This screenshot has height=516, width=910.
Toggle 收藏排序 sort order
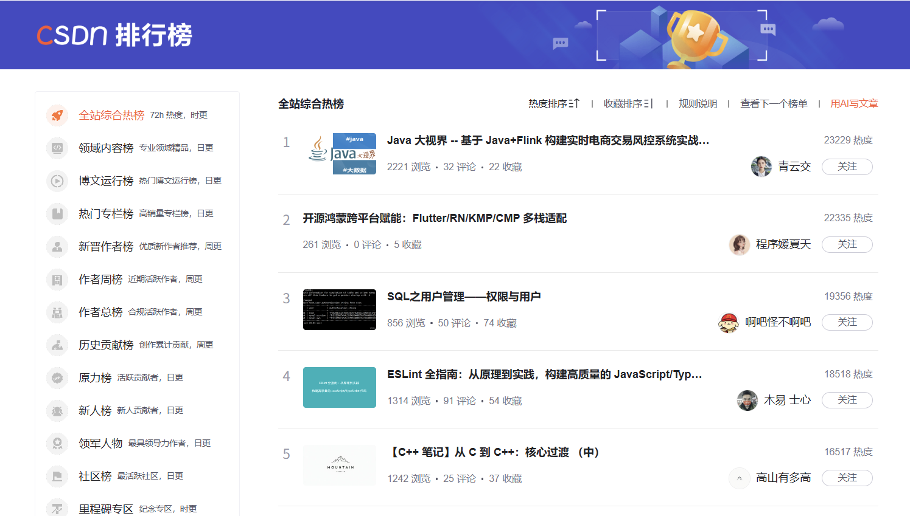628,104
